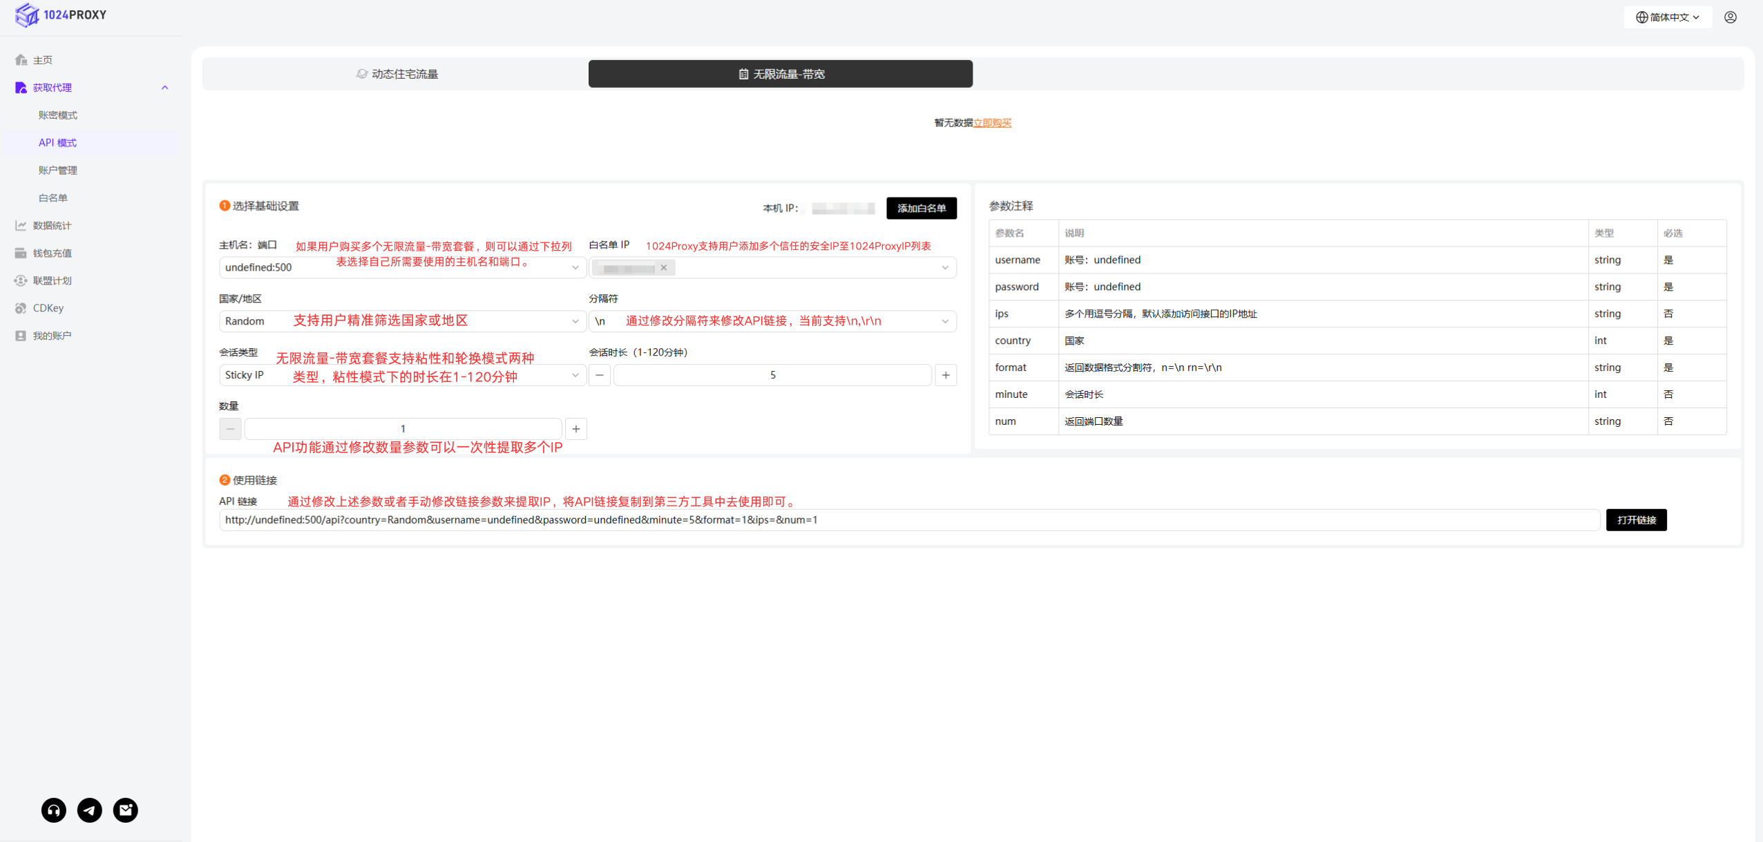
Task: Increase session duration with plus button
Action: [946, 375]
